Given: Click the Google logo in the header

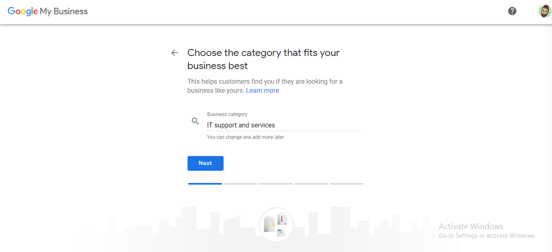Looking at the screenshot, I should (x=23, y=11).
